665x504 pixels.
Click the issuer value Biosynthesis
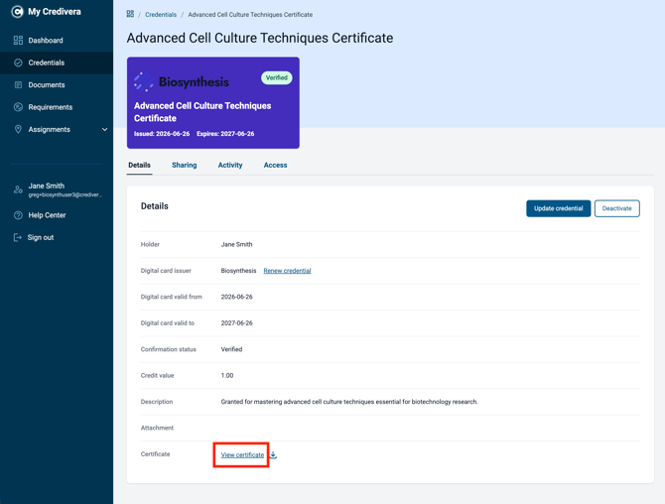point(238,271)
